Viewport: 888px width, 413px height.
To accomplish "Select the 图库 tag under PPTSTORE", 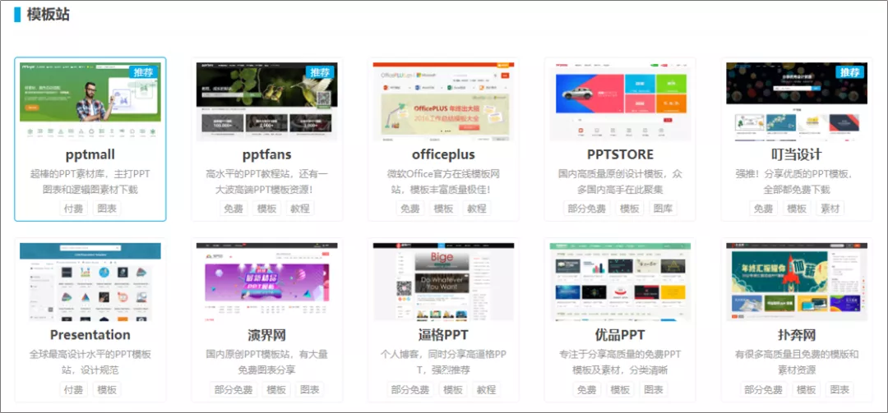I will 663,209.
